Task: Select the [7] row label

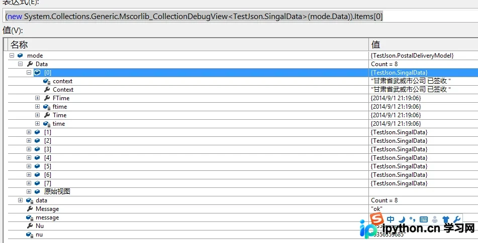Action: pos(48,183)
